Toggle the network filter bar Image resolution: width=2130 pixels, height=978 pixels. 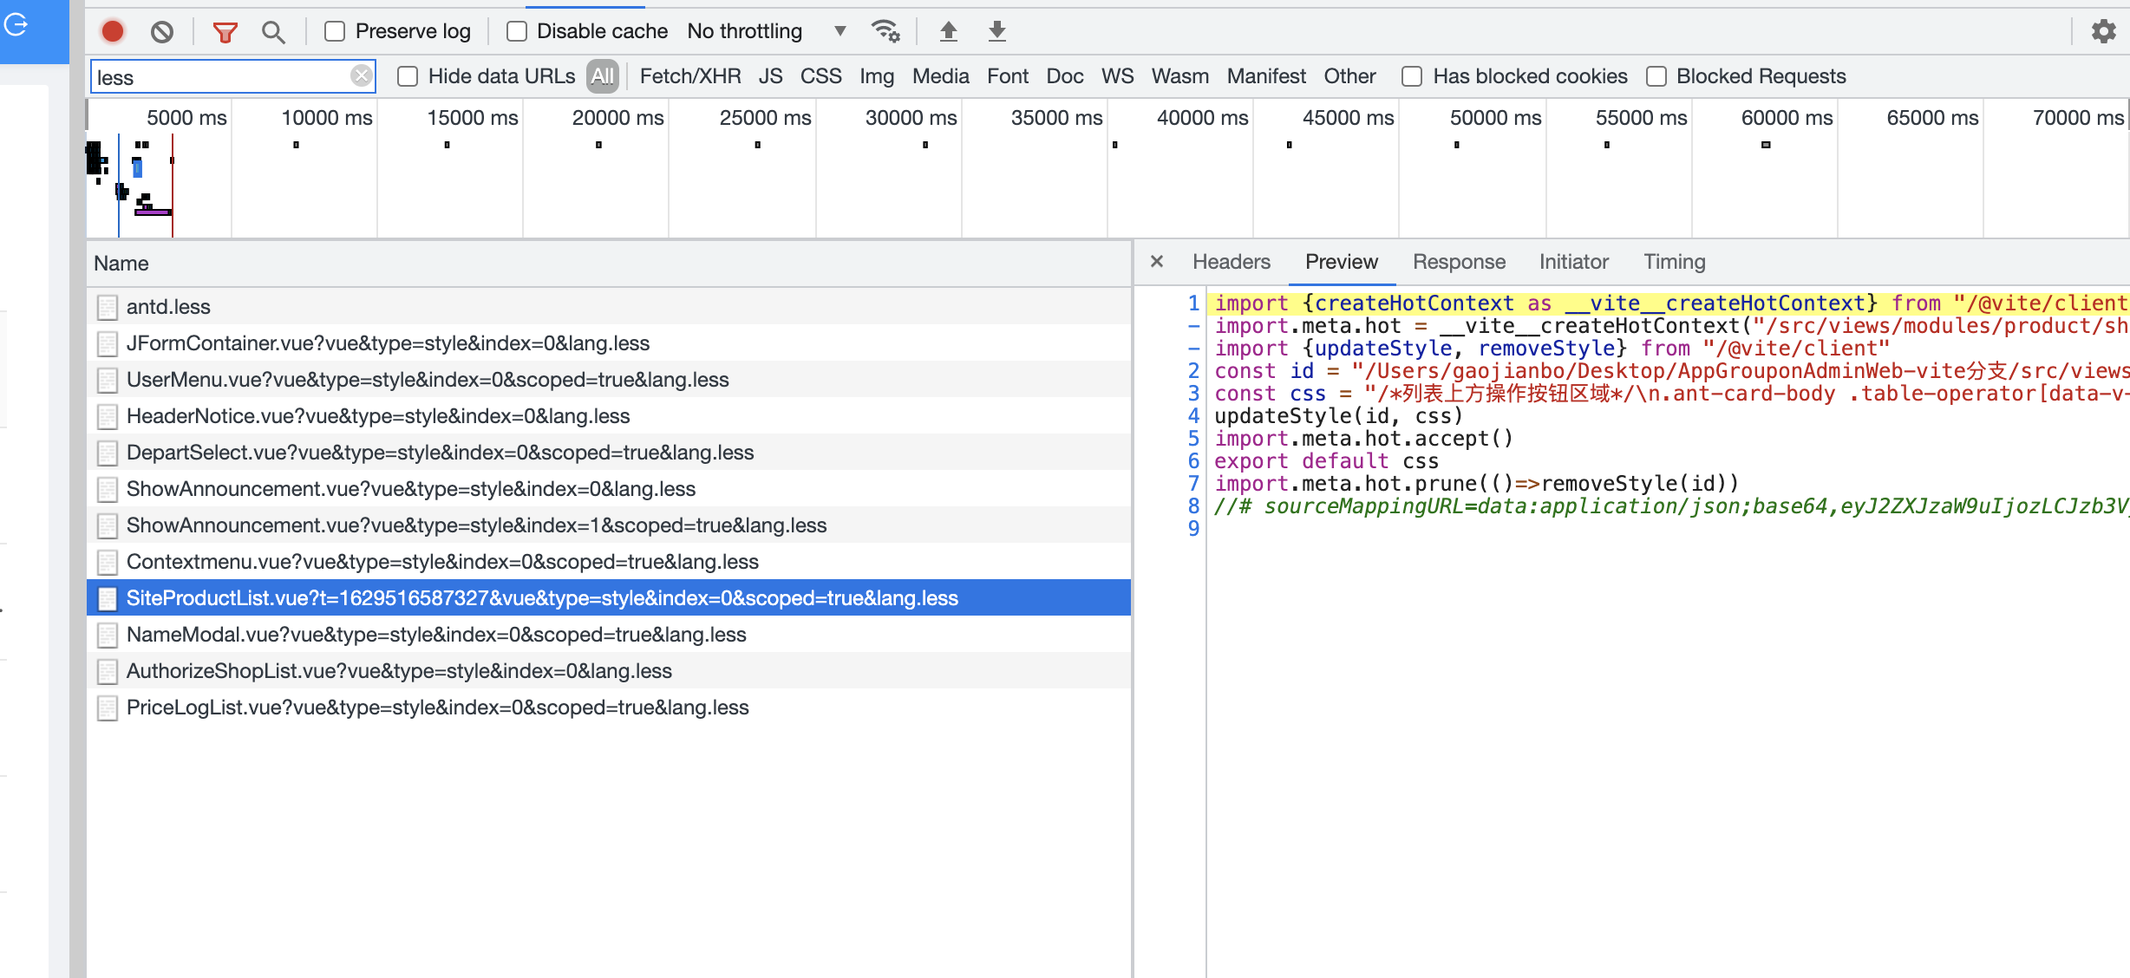click(x=225, y=30)
